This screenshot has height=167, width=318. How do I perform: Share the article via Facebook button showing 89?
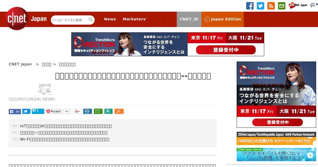point(15,111)
